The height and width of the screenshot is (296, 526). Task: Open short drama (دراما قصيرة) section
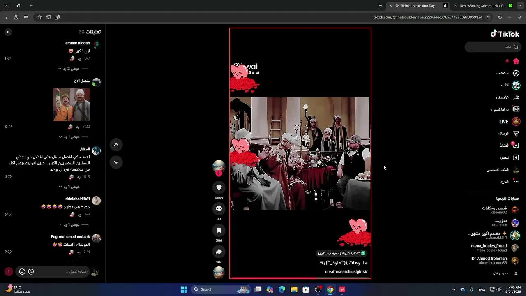505,109
